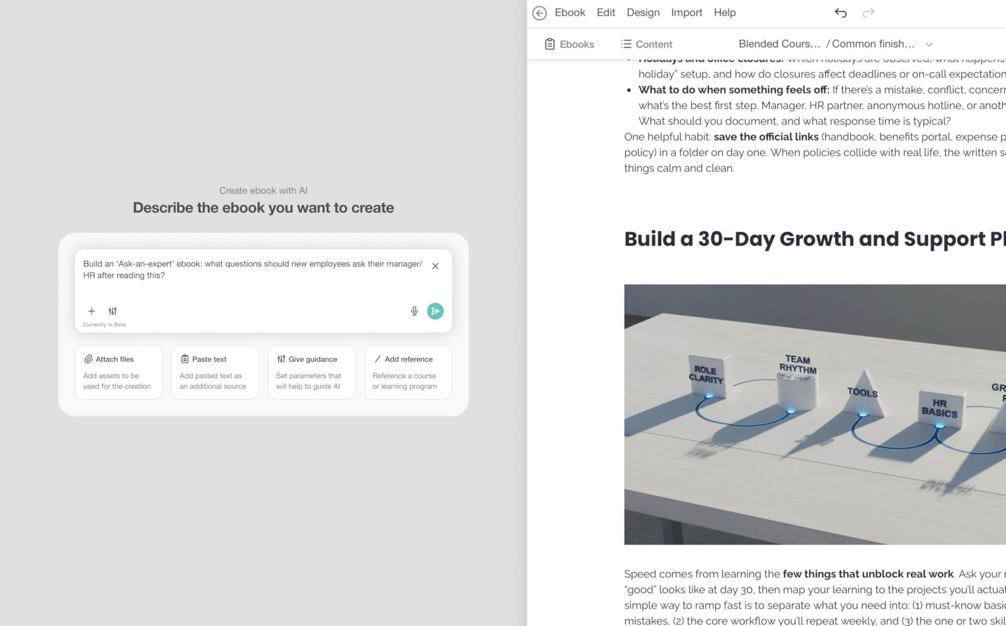Open guidance sliders icon in prompt box
Image resolution: width=1006 pixels, height=626 pixels.
tap(112, 311)
